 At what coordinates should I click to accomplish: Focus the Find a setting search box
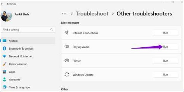click(x=28, y=30)
